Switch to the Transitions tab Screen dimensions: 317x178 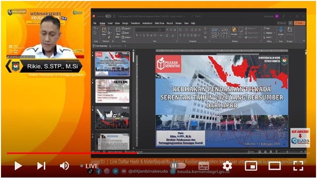click(135, 24)
